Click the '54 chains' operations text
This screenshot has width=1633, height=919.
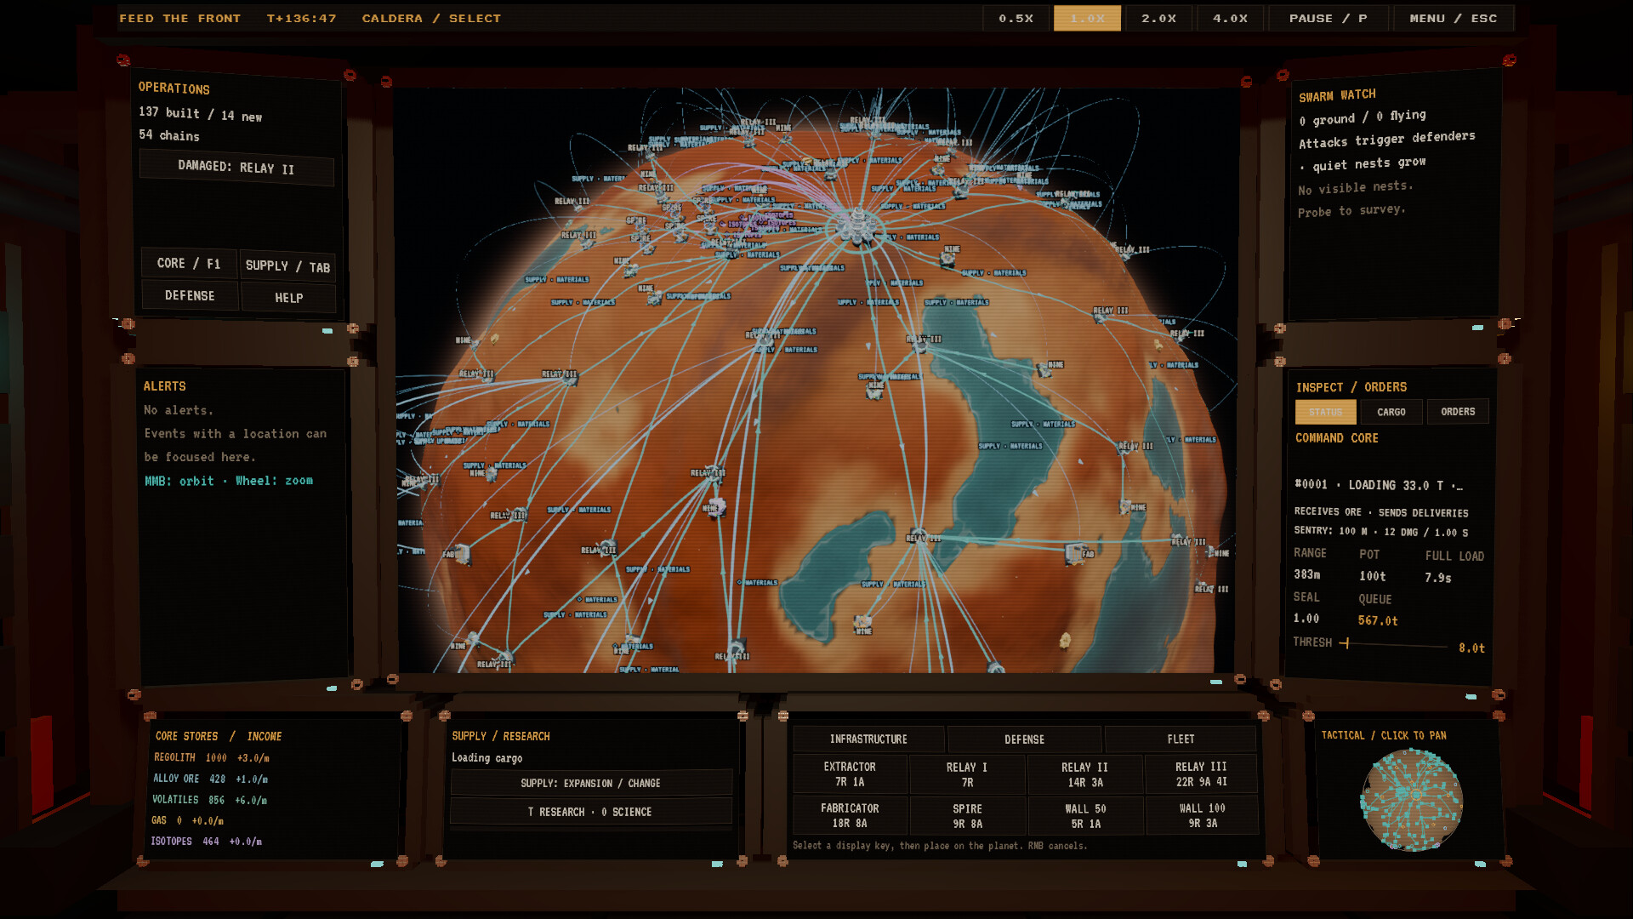click(169, 135)
